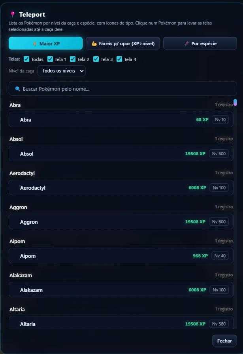
Task: Click the magnifier icon in search field
Action: pyautogui.click(x=17, y=89)
